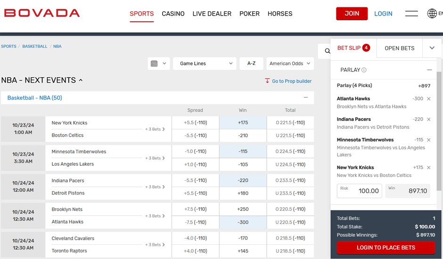Viewport: 443px width, 259px height.
Task: Select Brooklyn Nets +7.5 spread
Action: (x=195, y=209)
